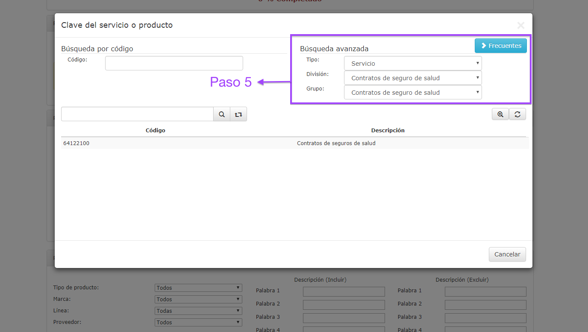
Task: Open the Marca dropdown
Action: 198,300
